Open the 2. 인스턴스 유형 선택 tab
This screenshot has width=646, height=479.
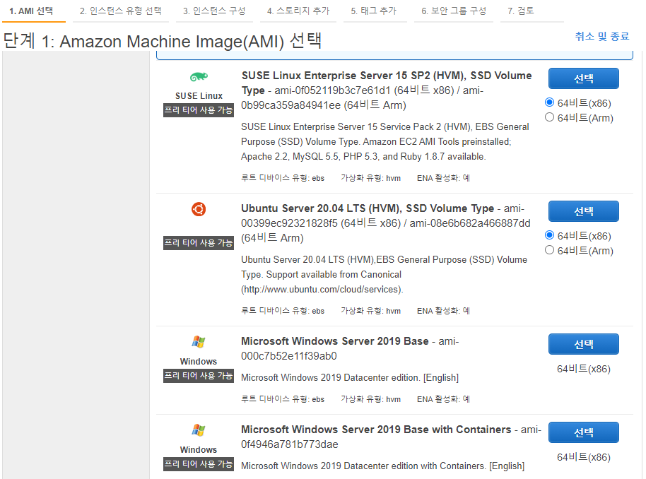(121, 11)
